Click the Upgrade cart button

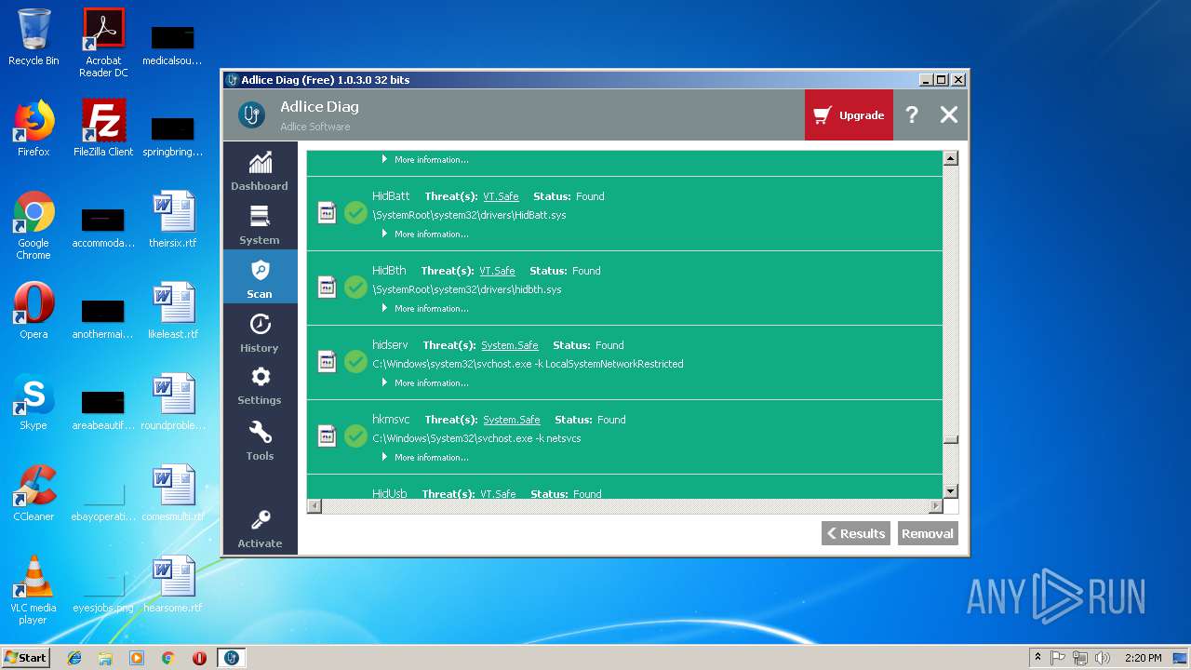coord(849,115)
